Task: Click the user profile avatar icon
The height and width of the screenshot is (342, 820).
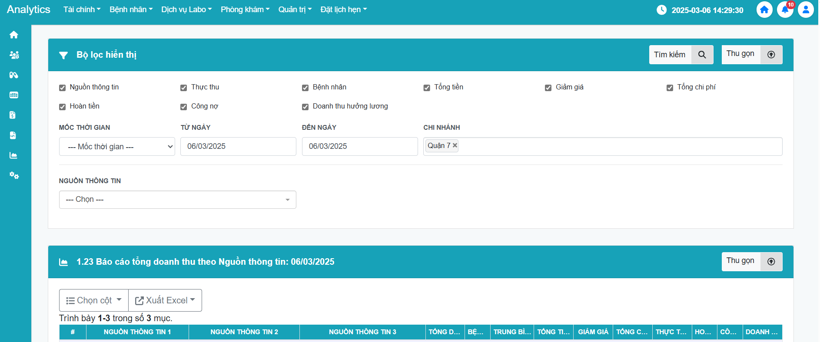Action: [806, 10]
